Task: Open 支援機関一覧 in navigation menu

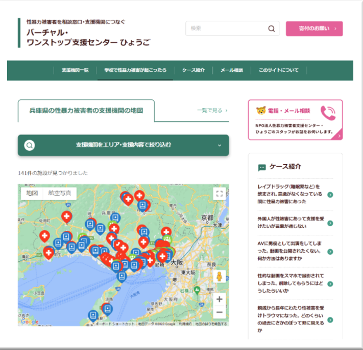Action: tap(75, 70)
